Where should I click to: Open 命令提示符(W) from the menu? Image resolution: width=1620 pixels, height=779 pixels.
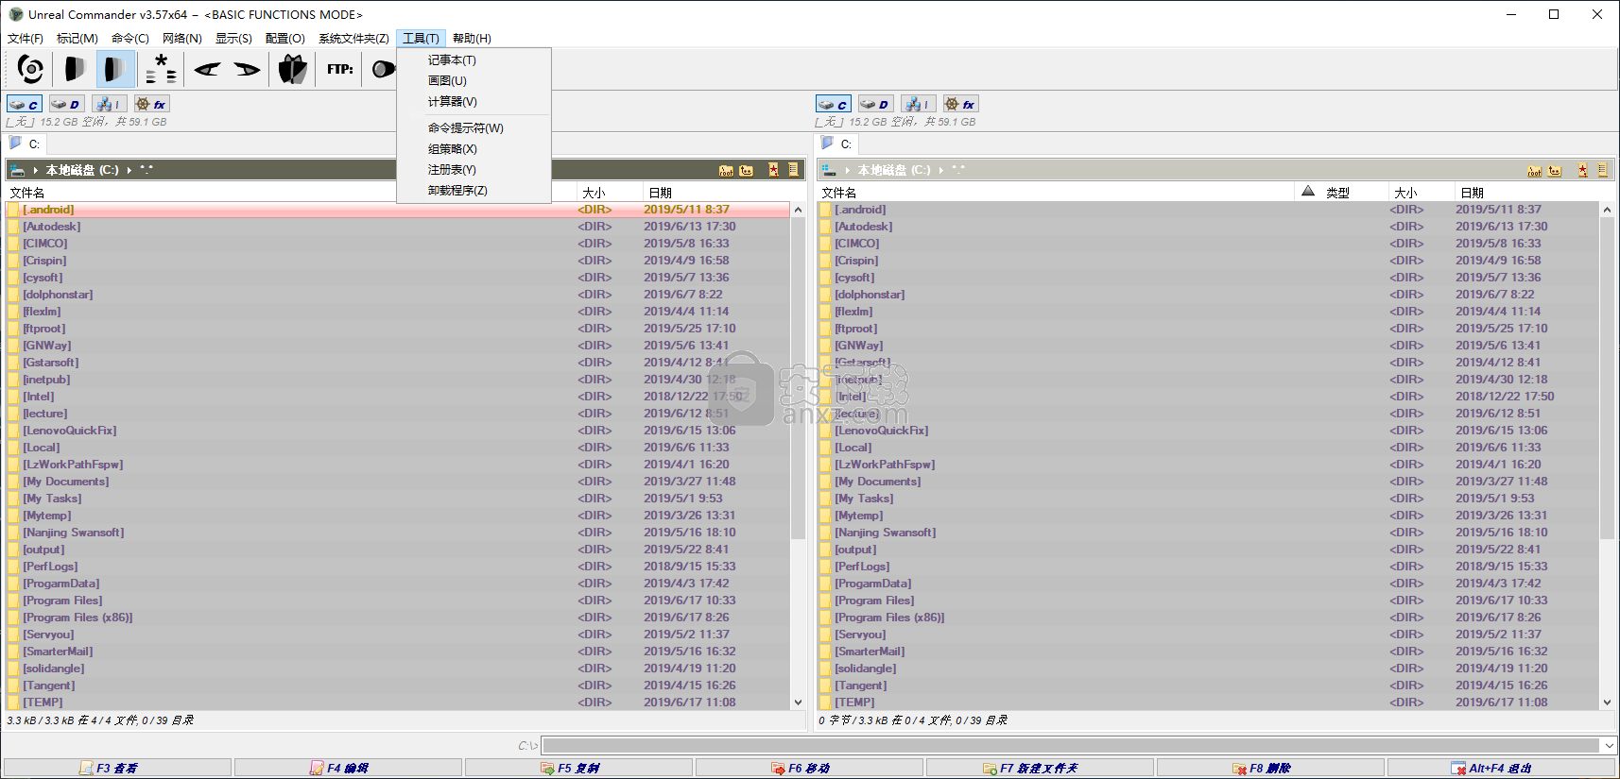pyautogui.click(x=474, y=128)
